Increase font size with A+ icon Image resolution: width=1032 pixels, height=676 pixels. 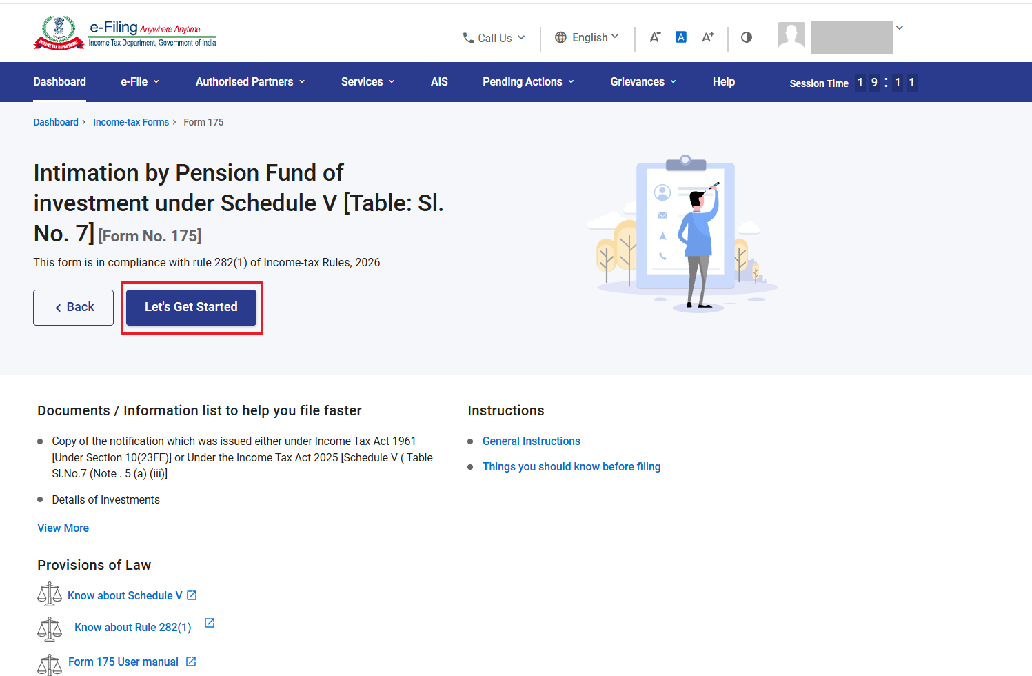[708, 37]
